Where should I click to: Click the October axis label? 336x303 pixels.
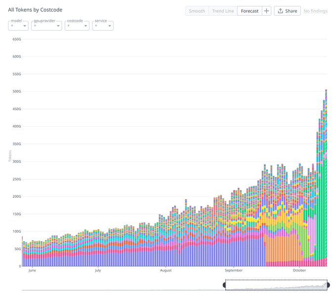click(x=299, y=270)
